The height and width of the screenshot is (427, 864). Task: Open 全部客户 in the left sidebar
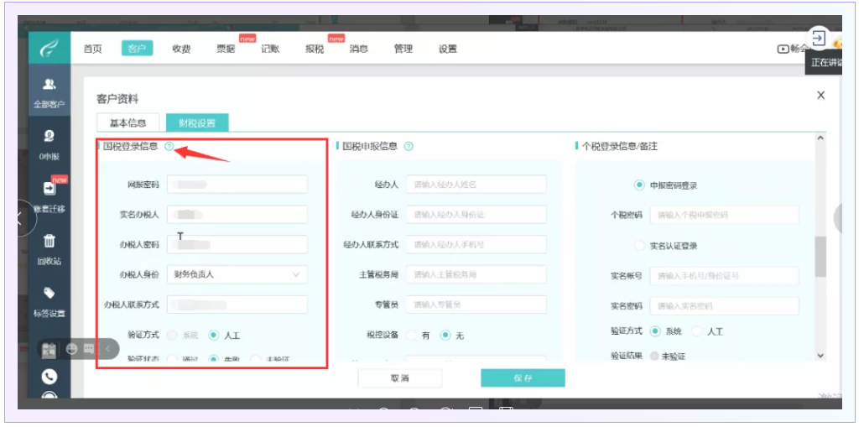tap(49, 91)
